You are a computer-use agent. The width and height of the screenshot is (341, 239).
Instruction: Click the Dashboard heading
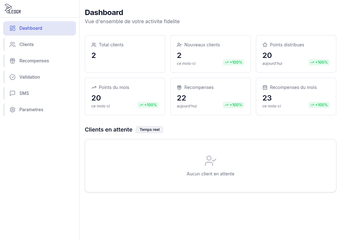coord(104,13)
